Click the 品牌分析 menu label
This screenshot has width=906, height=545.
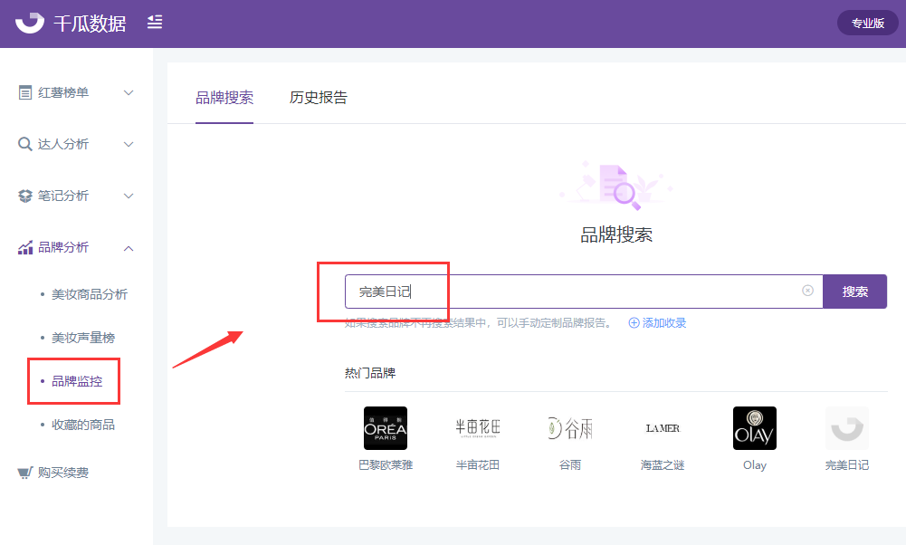coord(63,247)
